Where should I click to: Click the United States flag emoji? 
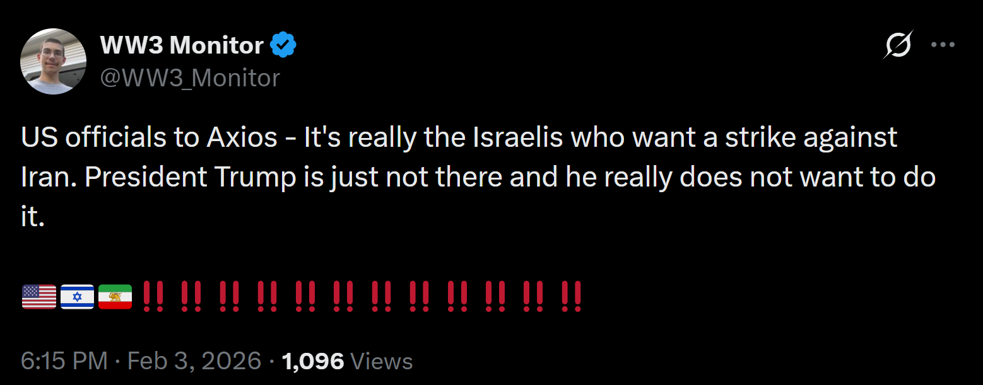[39, 297]
